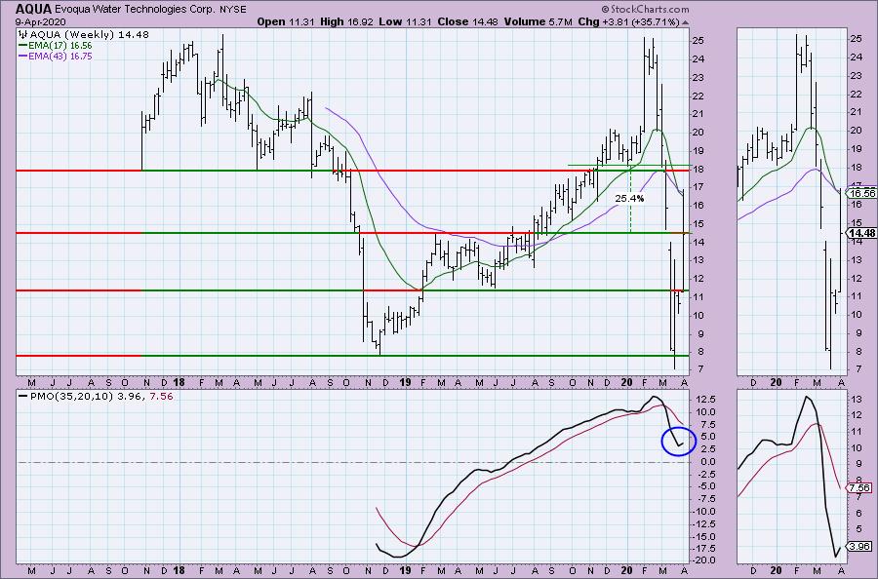This screenshot has height=579, width=878.
Task: Click the Volume 5.7M value in the header
Action: point(538,21)
